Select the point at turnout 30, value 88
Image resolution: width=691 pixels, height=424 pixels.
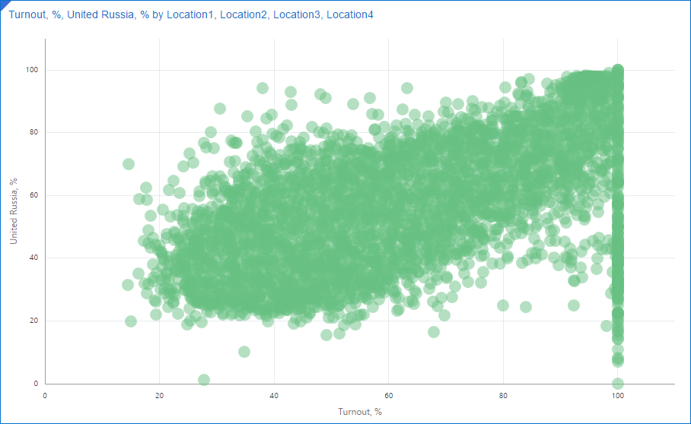[219, 108]
